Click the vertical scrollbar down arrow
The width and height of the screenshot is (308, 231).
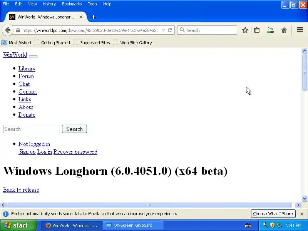point(305,198)
